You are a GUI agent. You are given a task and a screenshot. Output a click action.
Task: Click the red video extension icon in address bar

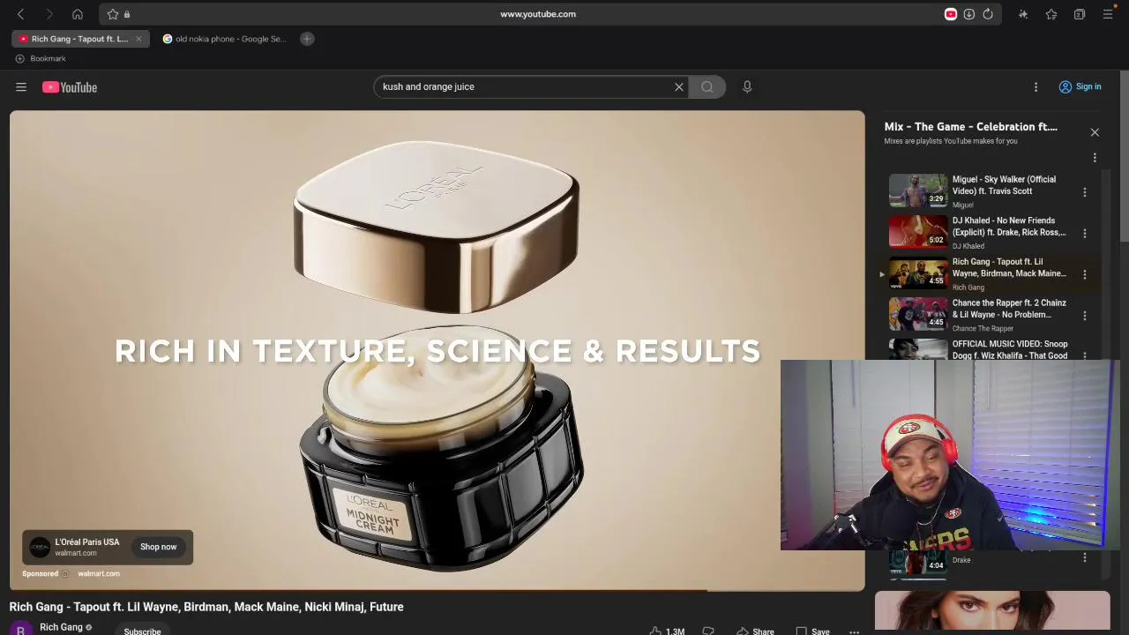tap(951, 14)
